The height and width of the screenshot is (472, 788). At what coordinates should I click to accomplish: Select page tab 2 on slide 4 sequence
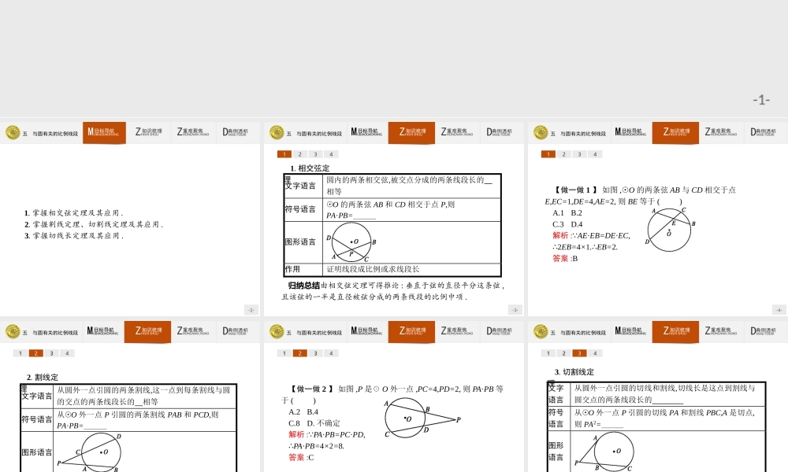pos(35,353)
